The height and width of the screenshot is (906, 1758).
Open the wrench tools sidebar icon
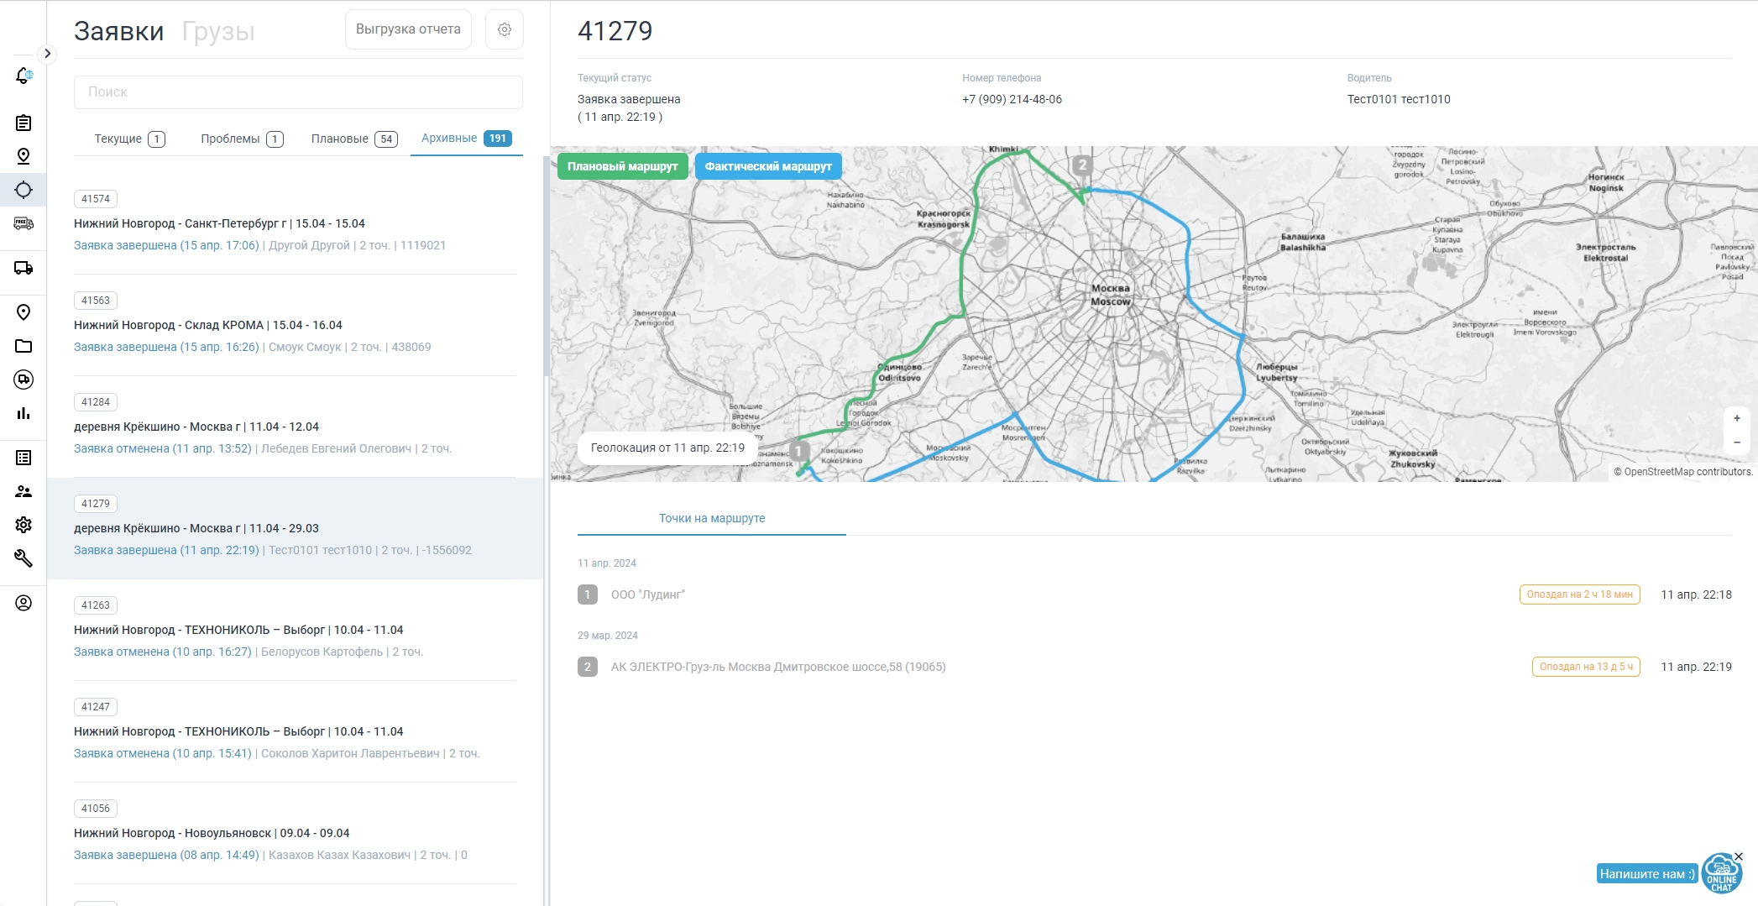(24, 558)
